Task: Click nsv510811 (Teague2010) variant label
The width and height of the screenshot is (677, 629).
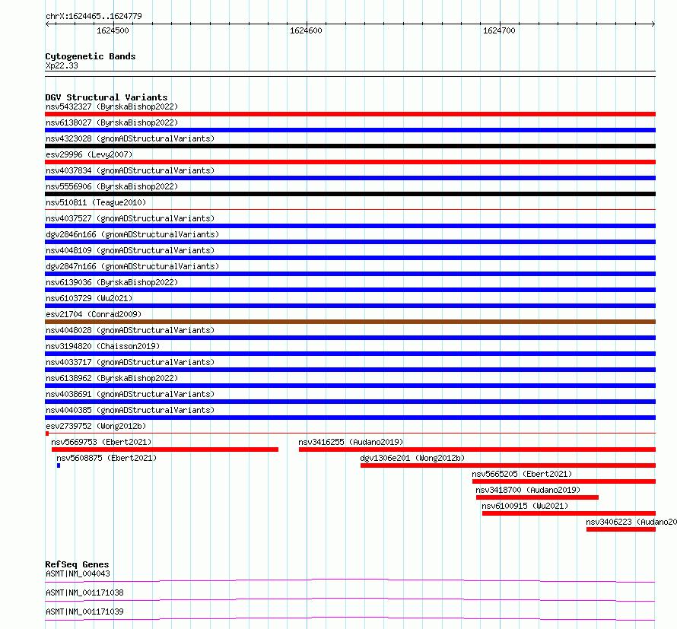Action: [96, 202]
